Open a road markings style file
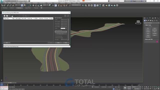This screenshot has width=160, height=90. coord(7,16)
